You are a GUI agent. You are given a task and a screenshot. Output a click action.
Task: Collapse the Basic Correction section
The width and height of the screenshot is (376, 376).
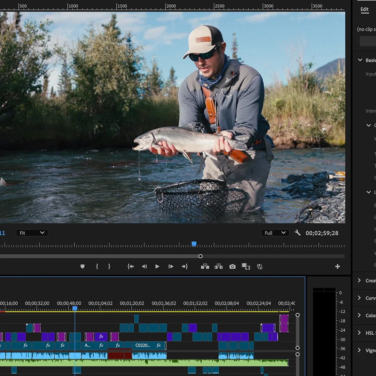click(x=360, y=60)
